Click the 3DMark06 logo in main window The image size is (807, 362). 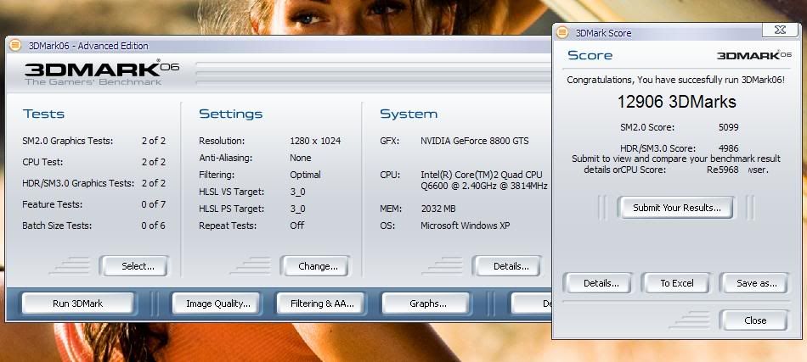[101, 72]
